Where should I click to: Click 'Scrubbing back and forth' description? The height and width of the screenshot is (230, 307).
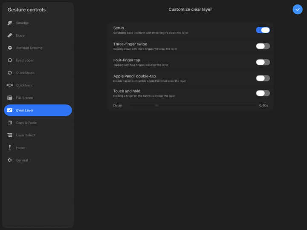tap(151, 33)
